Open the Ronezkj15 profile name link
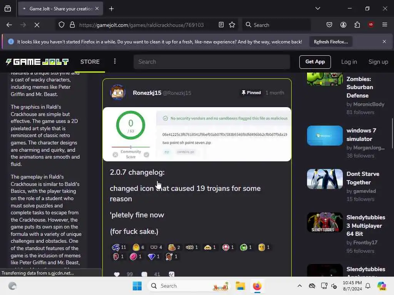Screen dimensions: 394x295 pos(147,93)
